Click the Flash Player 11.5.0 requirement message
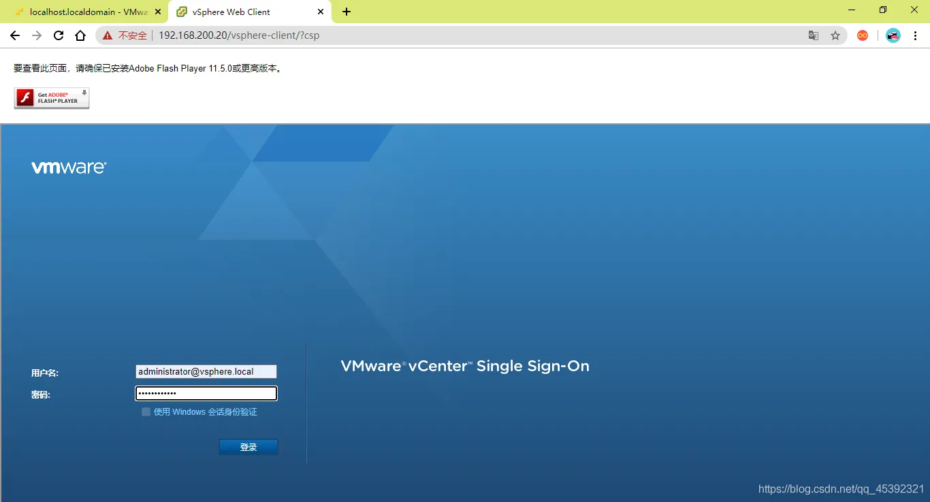 tap(148, 69)
